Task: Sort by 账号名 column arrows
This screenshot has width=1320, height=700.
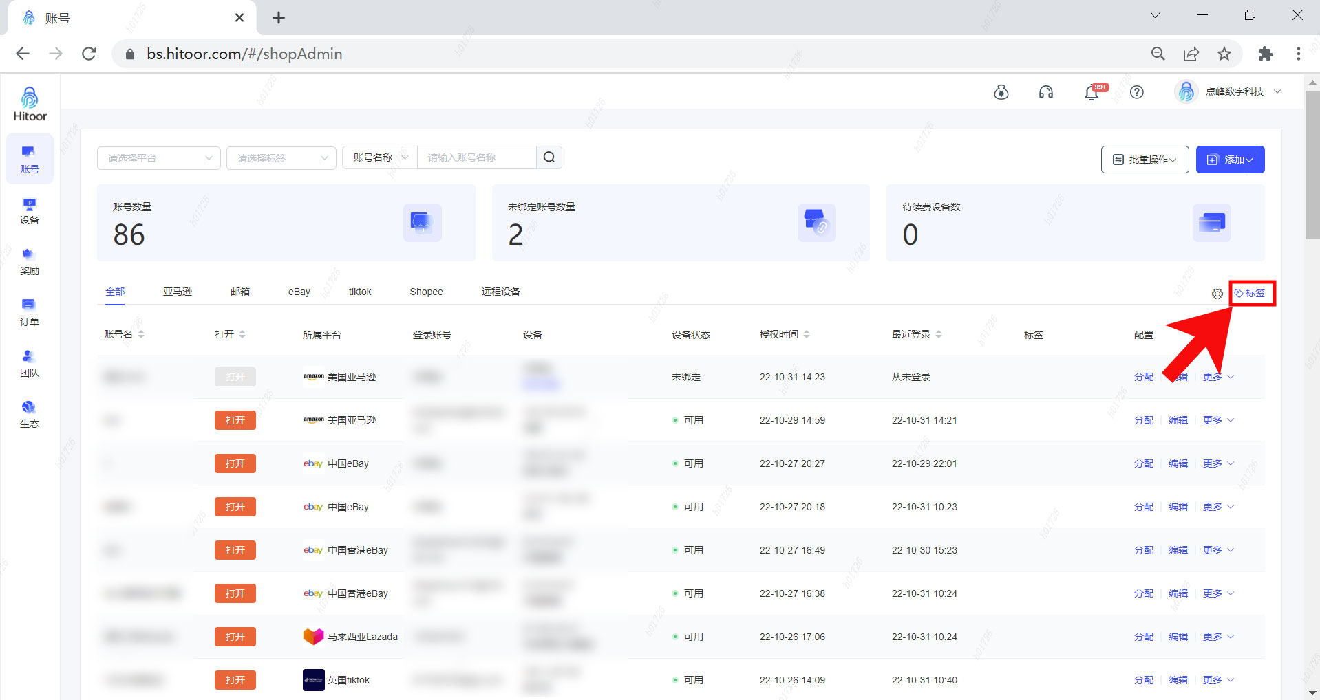Action: coord(141,334)
